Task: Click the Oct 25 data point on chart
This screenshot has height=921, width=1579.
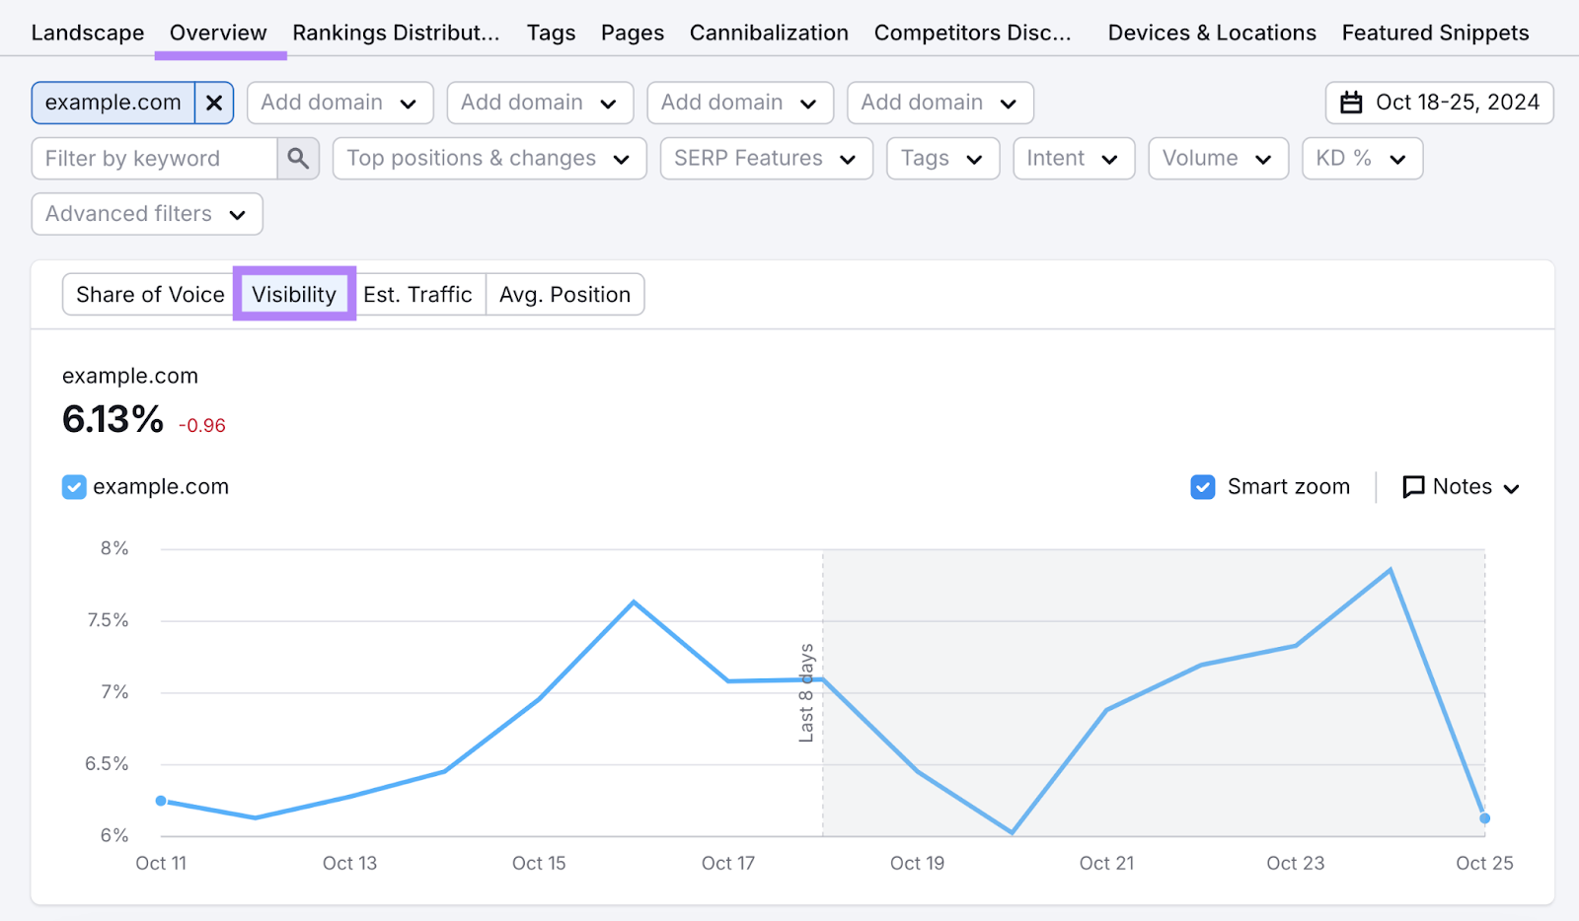Action: point(1483,817)
